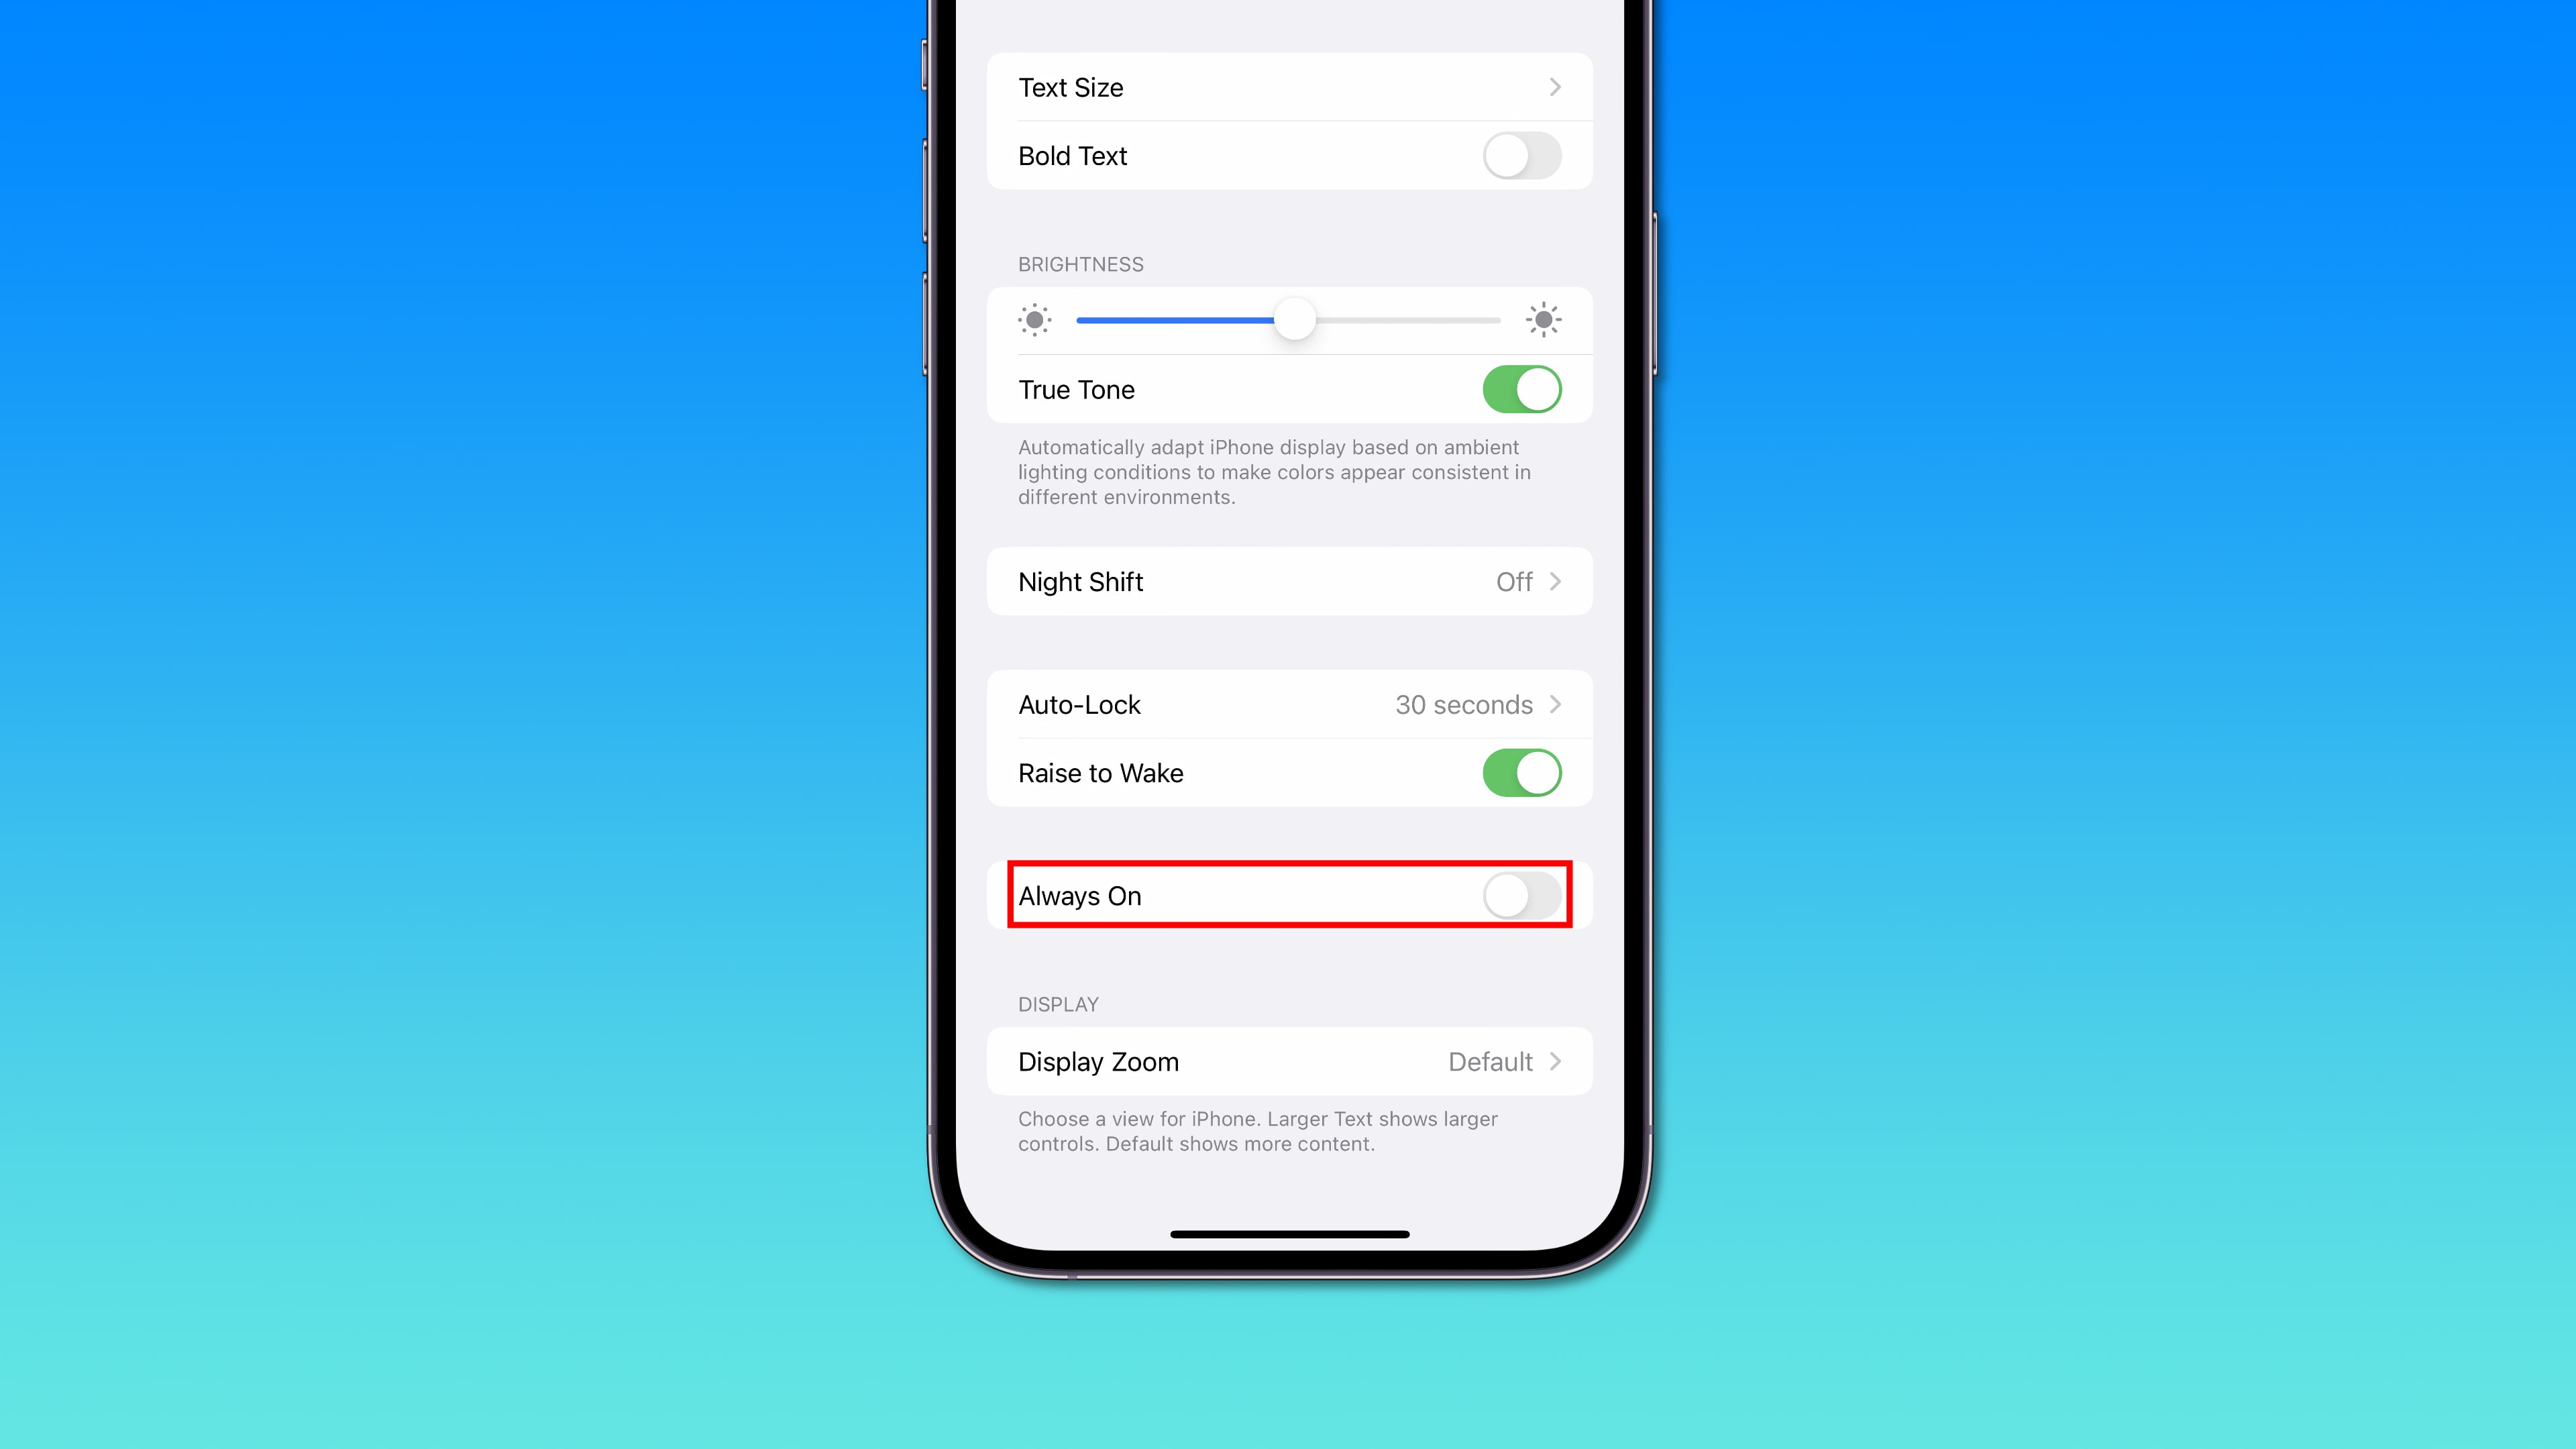Viewport: 2576px width, 1449px height.
Task: Tap the chevron next to Auto-Lock
Action: pos(1555,704)
